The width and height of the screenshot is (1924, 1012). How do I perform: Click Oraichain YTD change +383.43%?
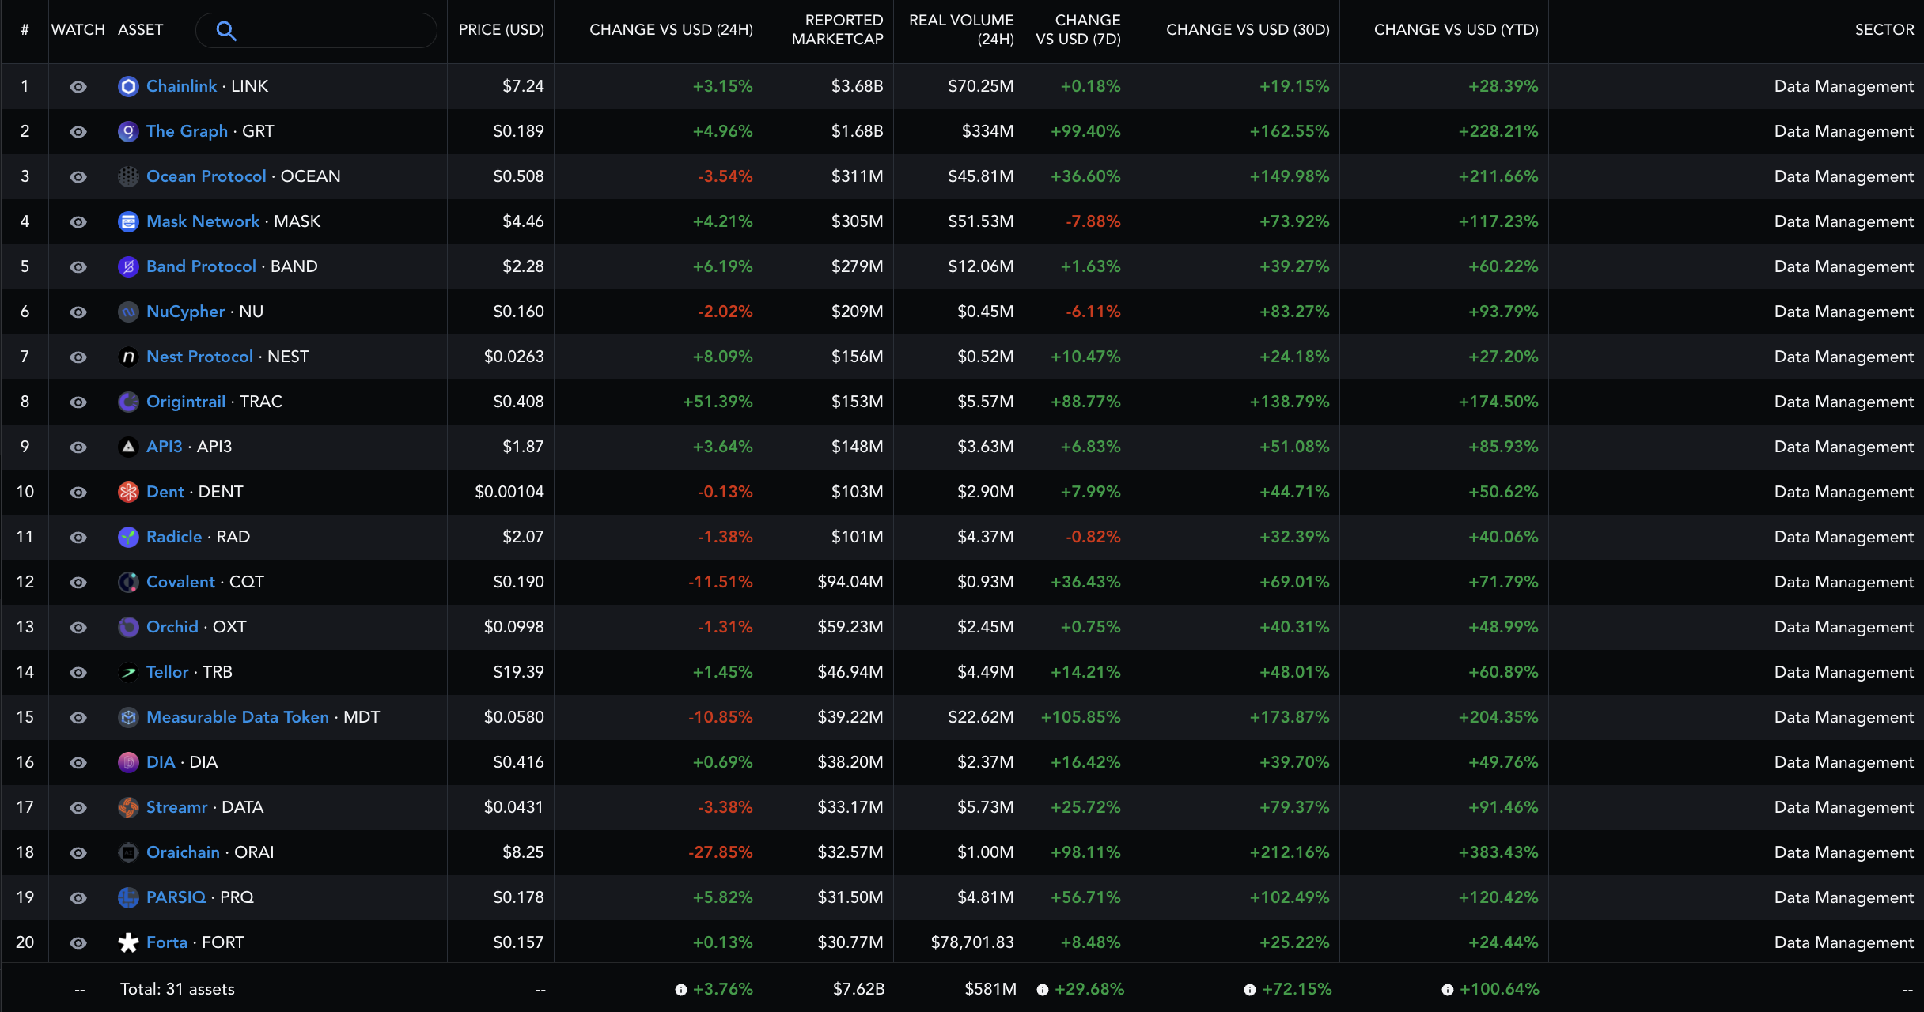pyautogui.click(x=1498, y=852)
